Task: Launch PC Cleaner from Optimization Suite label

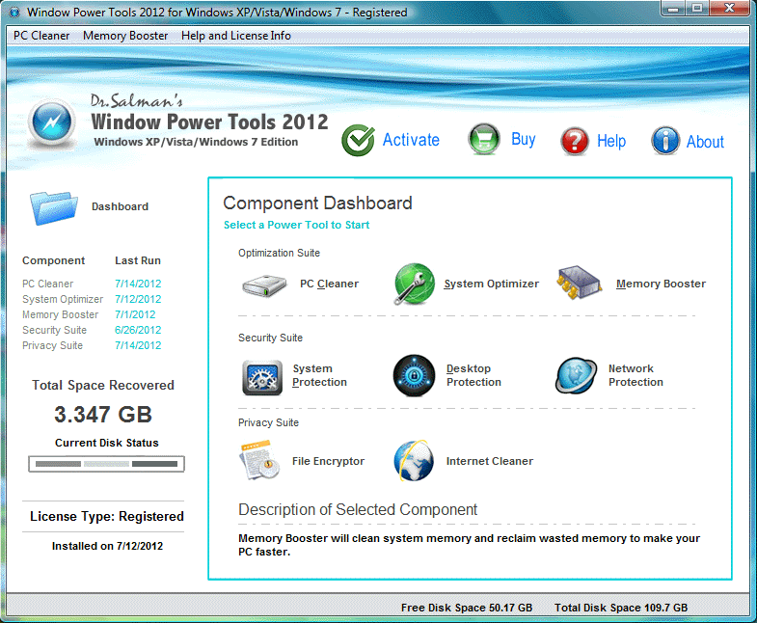Action: [x=329, y=284]
